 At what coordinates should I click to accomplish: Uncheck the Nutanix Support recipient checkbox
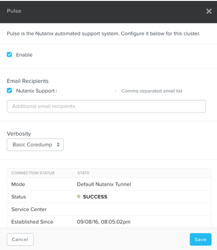tap(10, 91)
